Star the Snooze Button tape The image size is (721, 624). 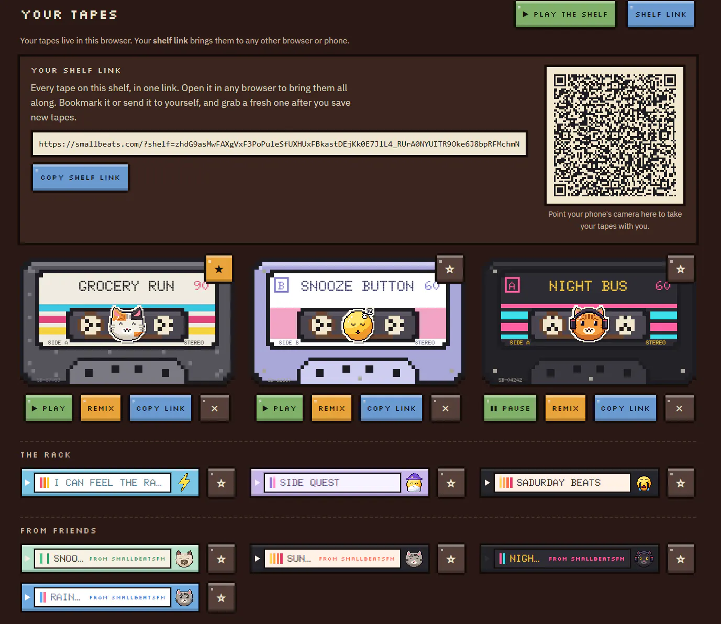450,269
